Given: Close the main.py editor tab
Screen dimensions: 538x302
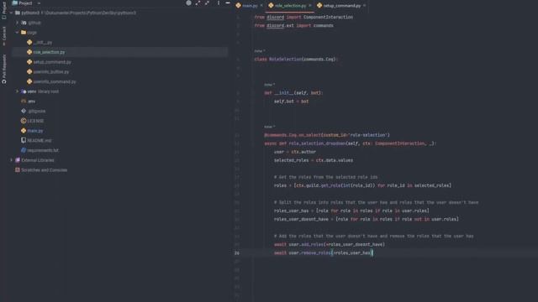Looking at the screenshot, I should coord(261,6).
